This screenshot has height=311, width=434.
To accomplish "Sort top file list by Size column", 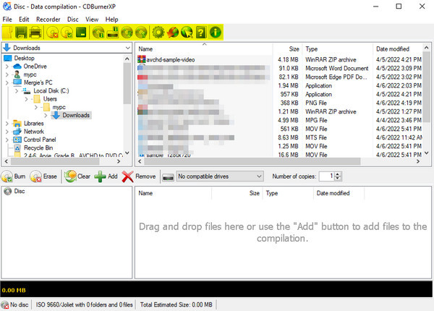I will 288,49.
